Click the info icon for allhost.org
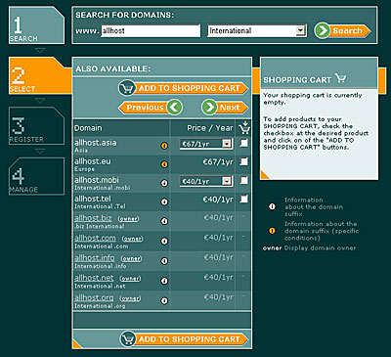This screenshot has height=357, width=391. [x=164, y=300]
